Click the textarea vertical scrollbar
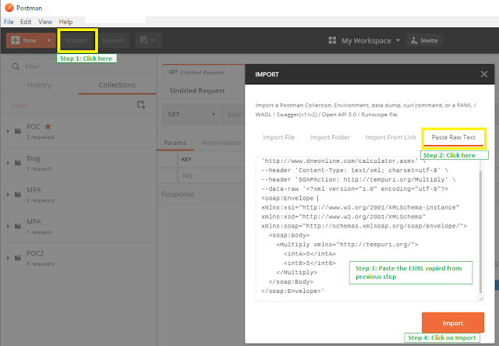 [480, 232]
